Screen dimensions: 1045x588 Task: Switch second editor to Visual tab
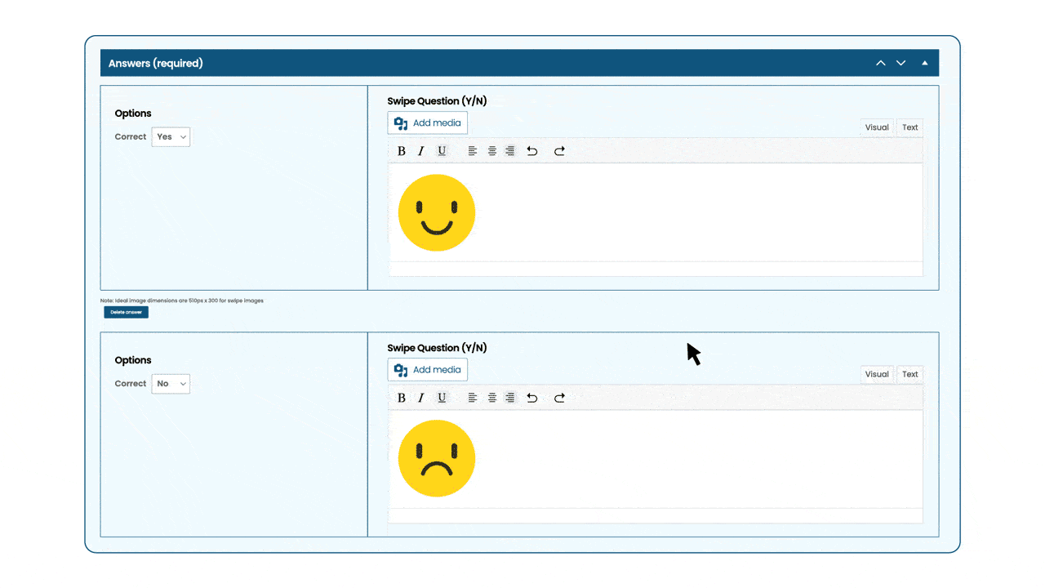pos(877,374)
